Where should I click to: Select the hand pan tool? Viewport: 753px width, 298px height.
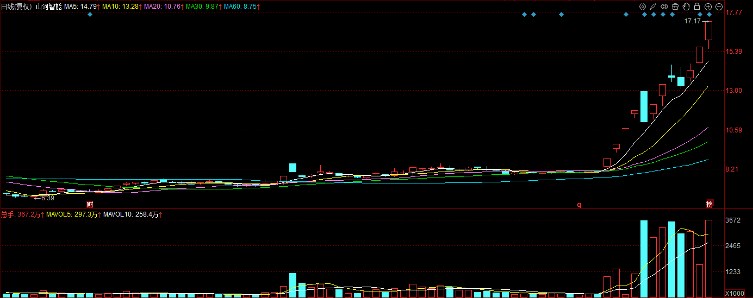(x=686, y=7)
